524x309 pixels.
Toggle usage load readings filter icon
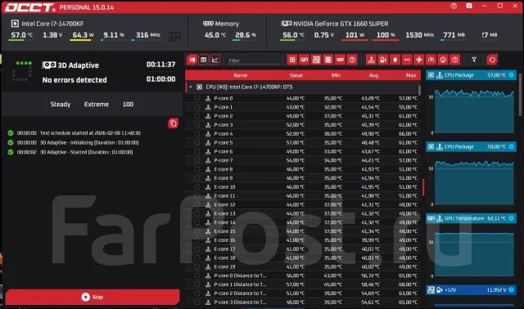tap(443, 60)
